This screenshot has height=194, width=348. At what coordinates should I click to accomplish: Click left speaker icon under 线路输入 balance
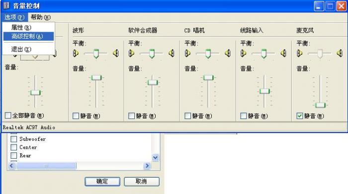pos(244,53)
